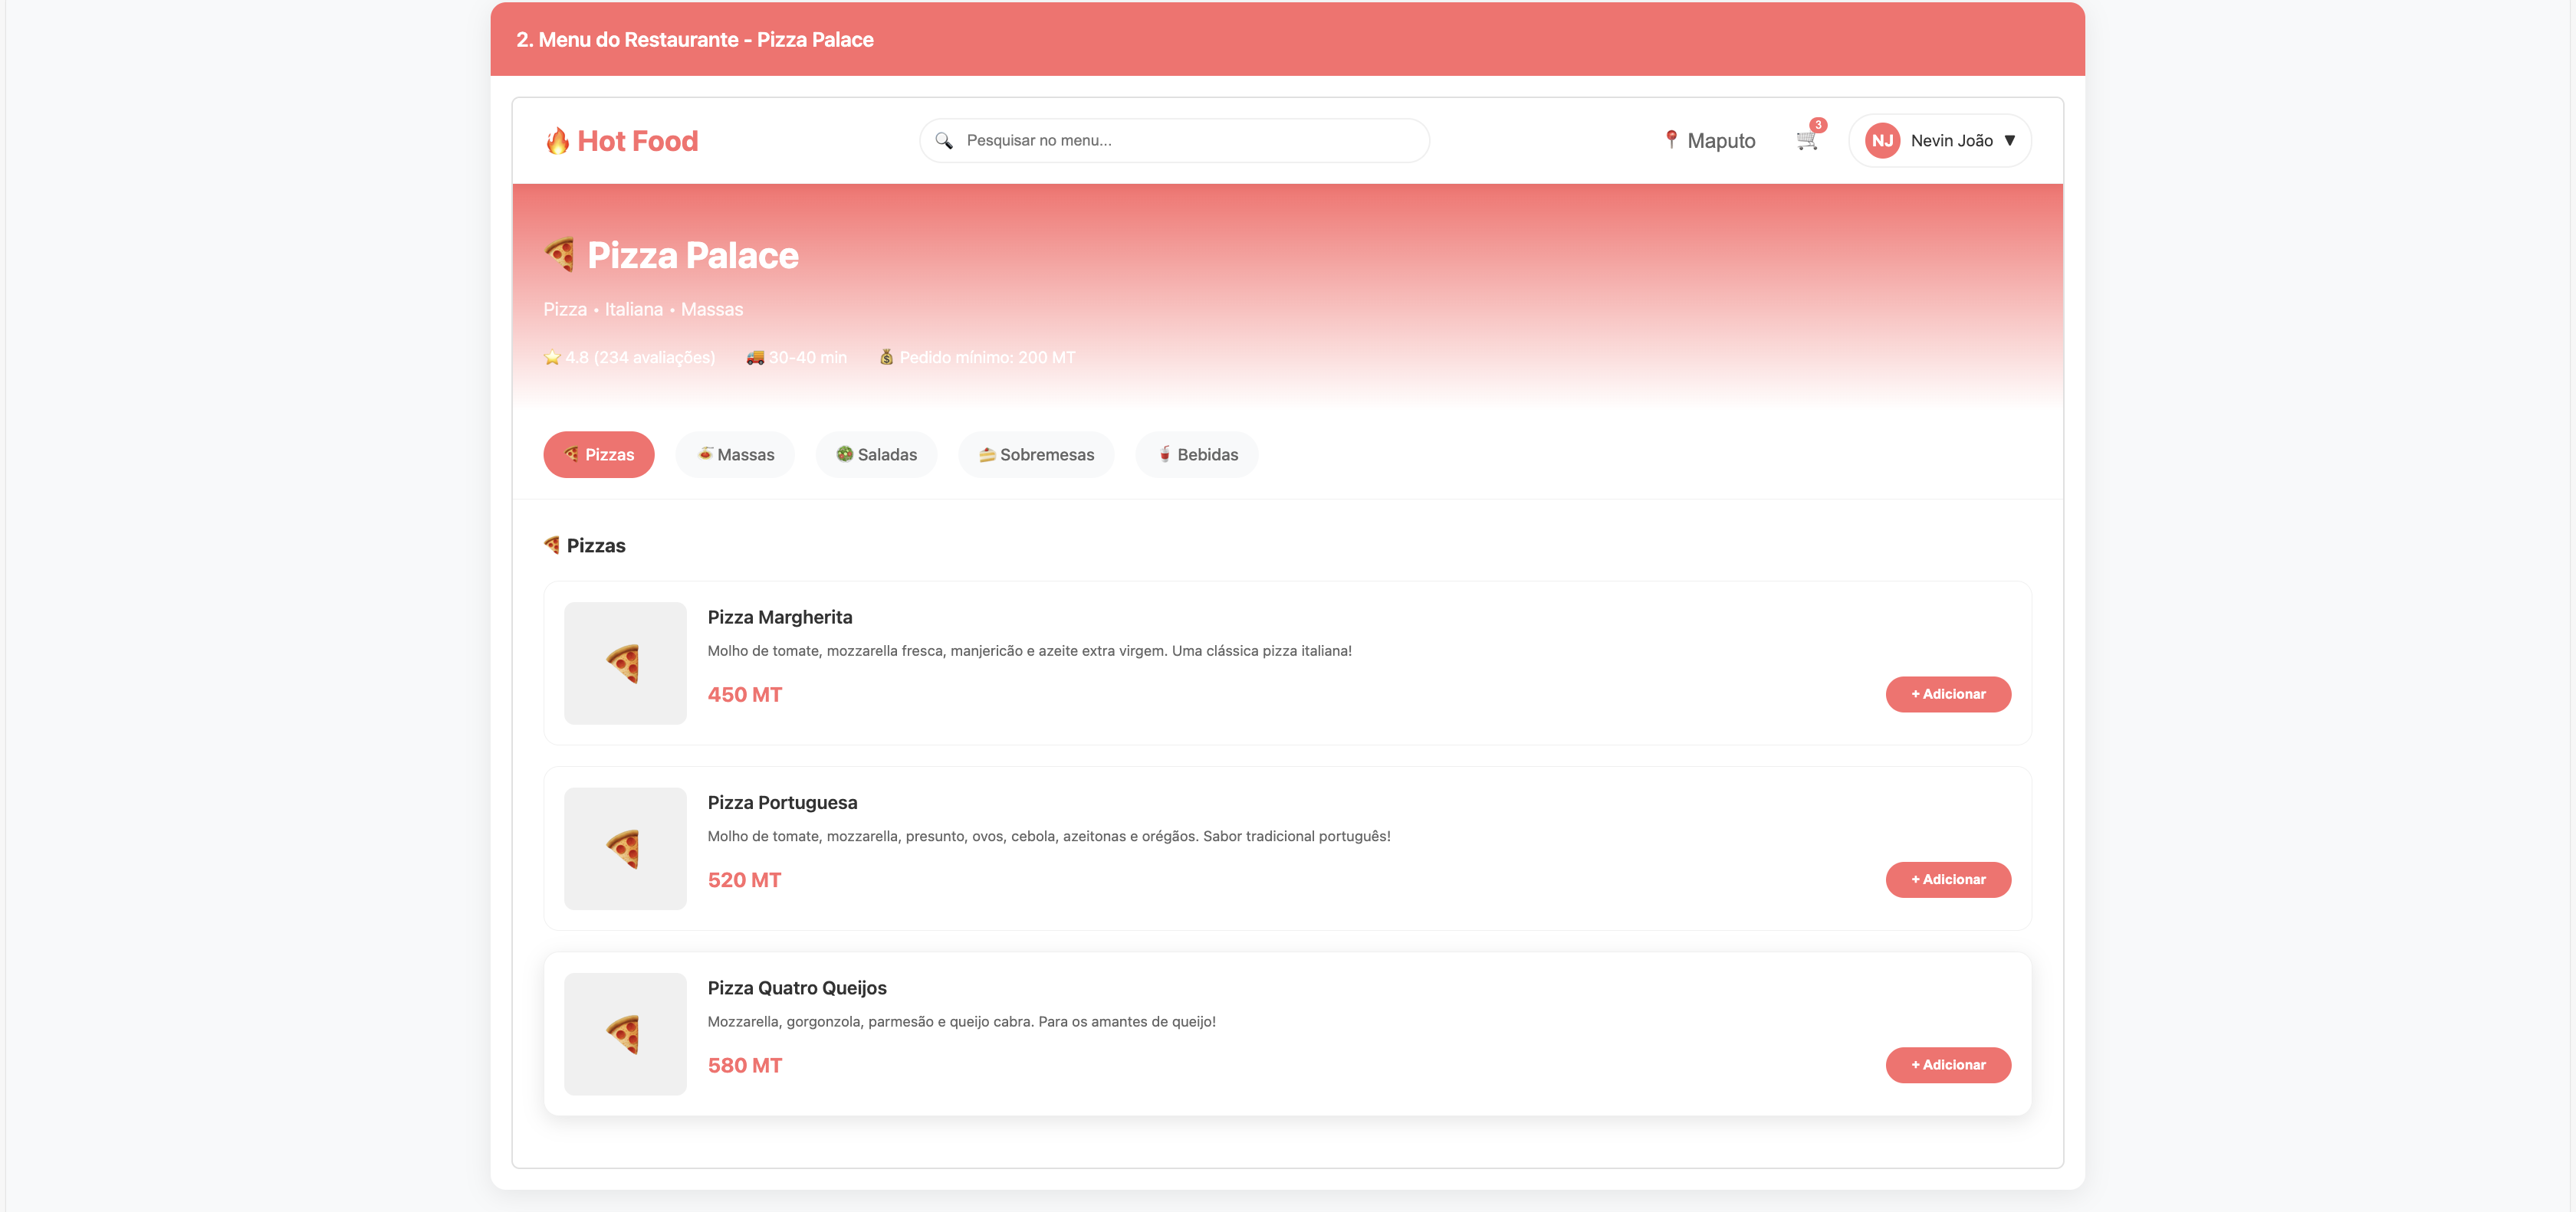This screenshot has width=2576, height=1212.
Task: Click the pizza emoji in the Pizza Palace banner
Action: [560, 255]
